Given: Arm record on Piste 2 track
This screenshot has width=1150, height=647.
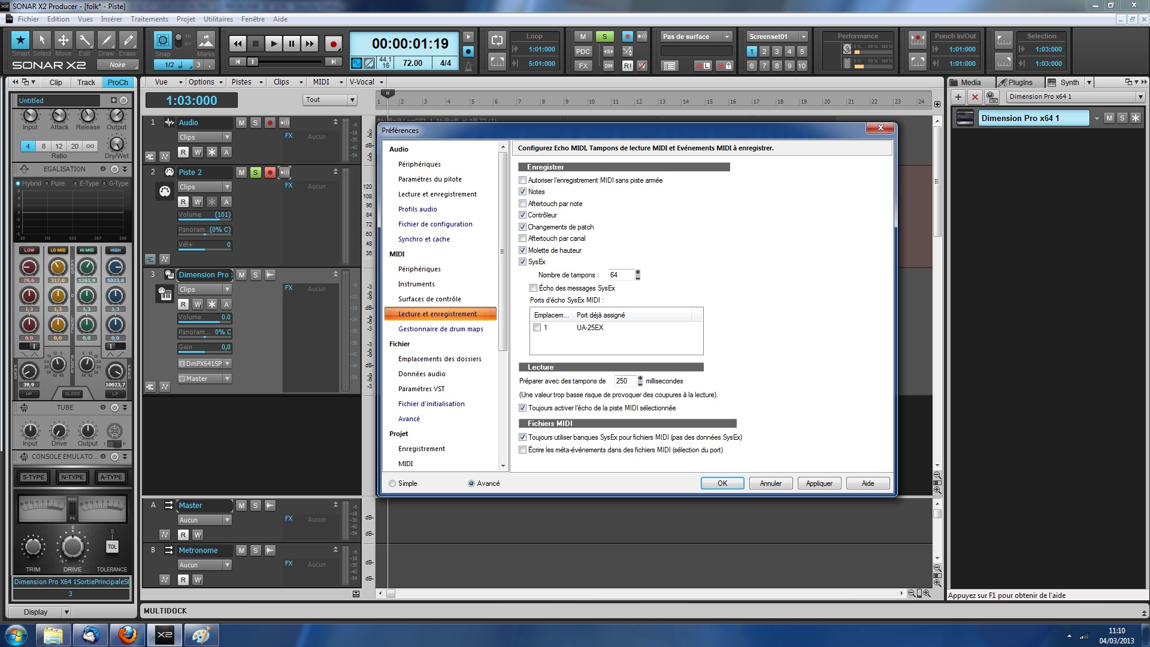Looking at the screenshot, I should [270, 173].
